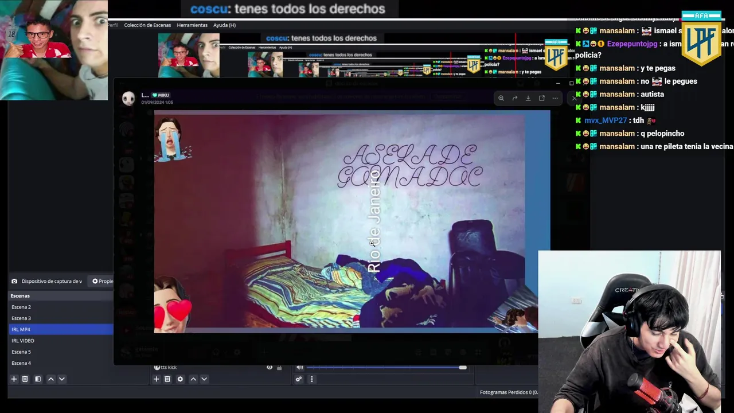Viewport: 734px width, 413px height.
Task: Delete selected scene with trash icon
Action: (25, 379)
